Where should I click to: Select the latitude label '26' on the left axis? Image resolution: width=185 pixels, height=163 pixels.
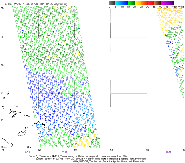tap(2, 65)
